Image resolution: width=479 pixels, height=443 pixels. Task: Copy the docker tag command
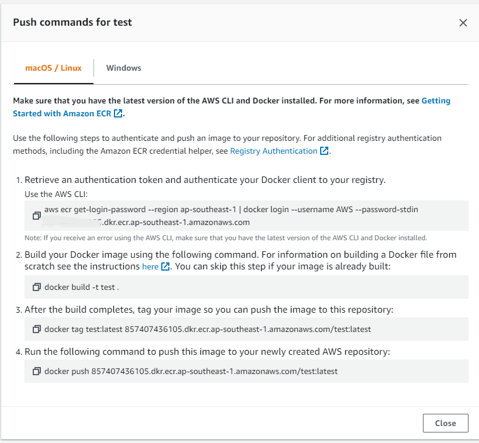(x=36, y=329)
